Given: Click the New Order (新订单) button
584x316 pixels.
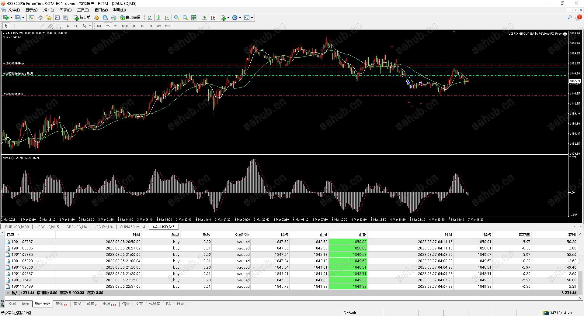Looking at the screenshot, I should pyautogui.click(x=82, y=18).
